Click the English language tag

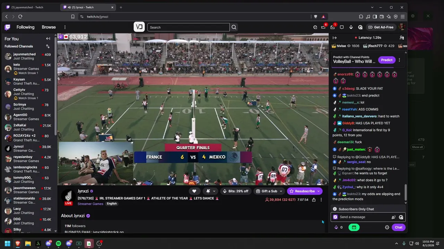tap(112, 204)
